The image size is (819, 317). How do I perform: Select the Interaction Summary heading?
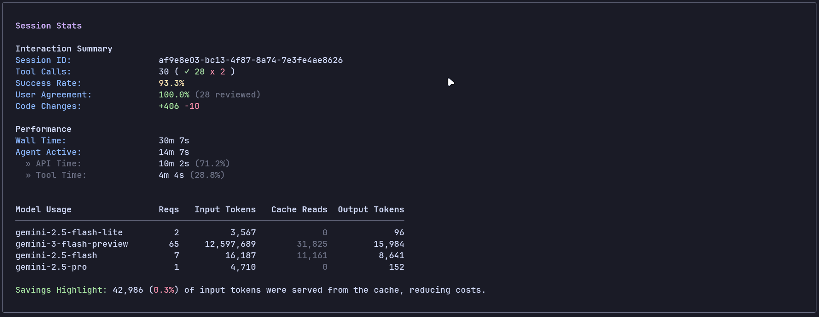[64, 49]
